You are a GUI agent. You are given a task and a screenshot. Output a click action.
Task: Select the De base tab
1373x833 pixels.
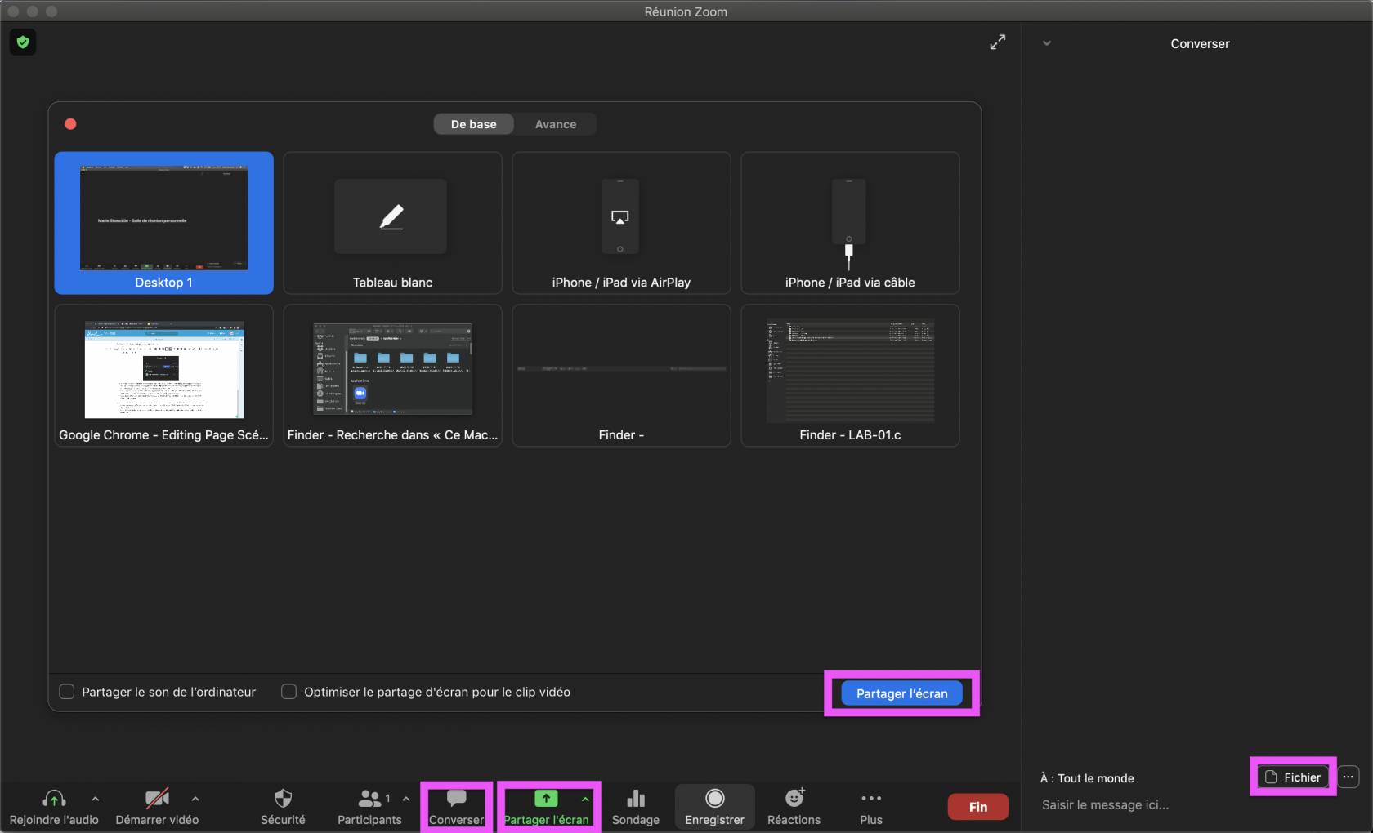pyautogui.click(x=473, y=124)
